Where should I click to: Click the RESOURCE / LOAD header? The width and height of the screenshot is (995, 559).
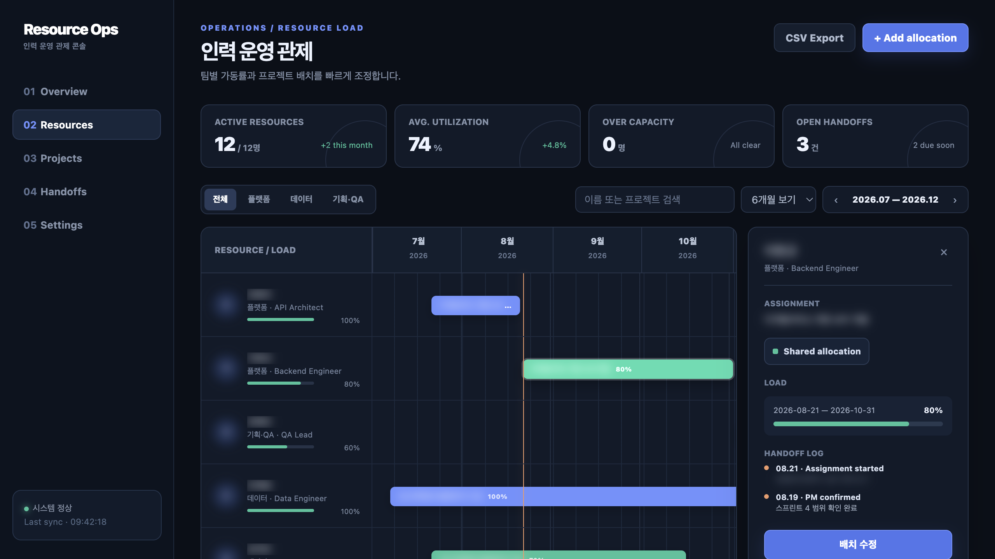pyautogui.click(x=255, y=250)
